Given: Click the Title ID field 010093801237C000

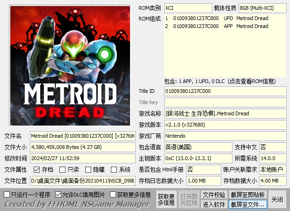Looking at the screenshot, I should [225, 91].
